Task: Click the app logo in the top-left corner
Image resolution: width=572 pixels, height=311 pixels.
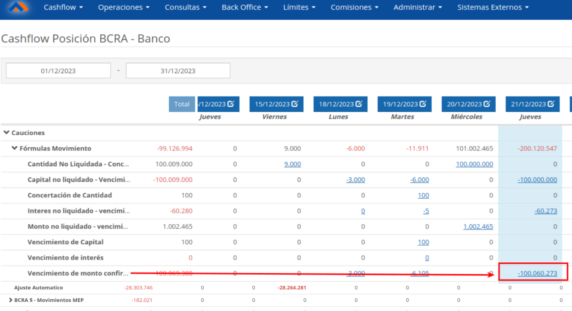Action: [x=18, y=7]
